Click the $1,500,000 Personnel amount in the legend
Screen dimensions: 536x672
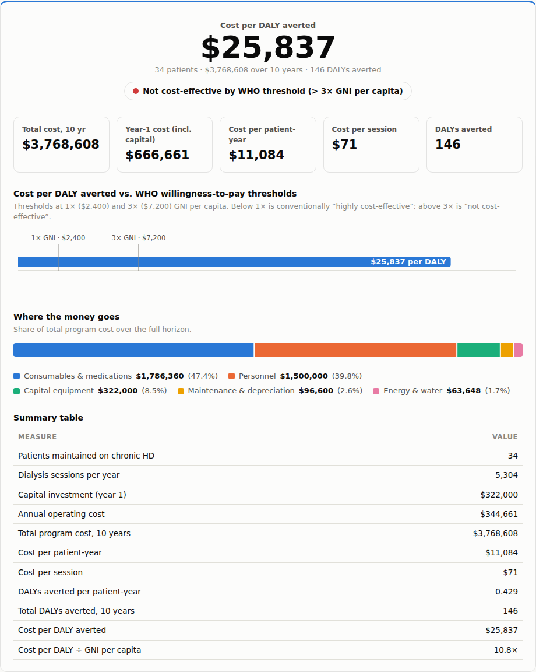coord(304,376)
